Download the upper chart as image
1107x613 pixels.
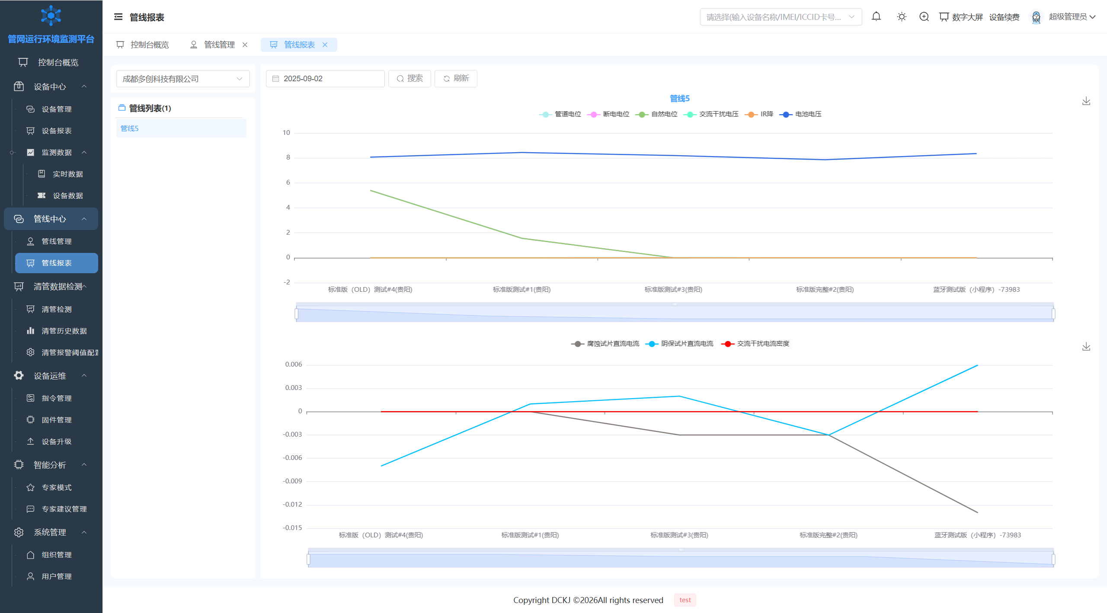point(1086,101)
